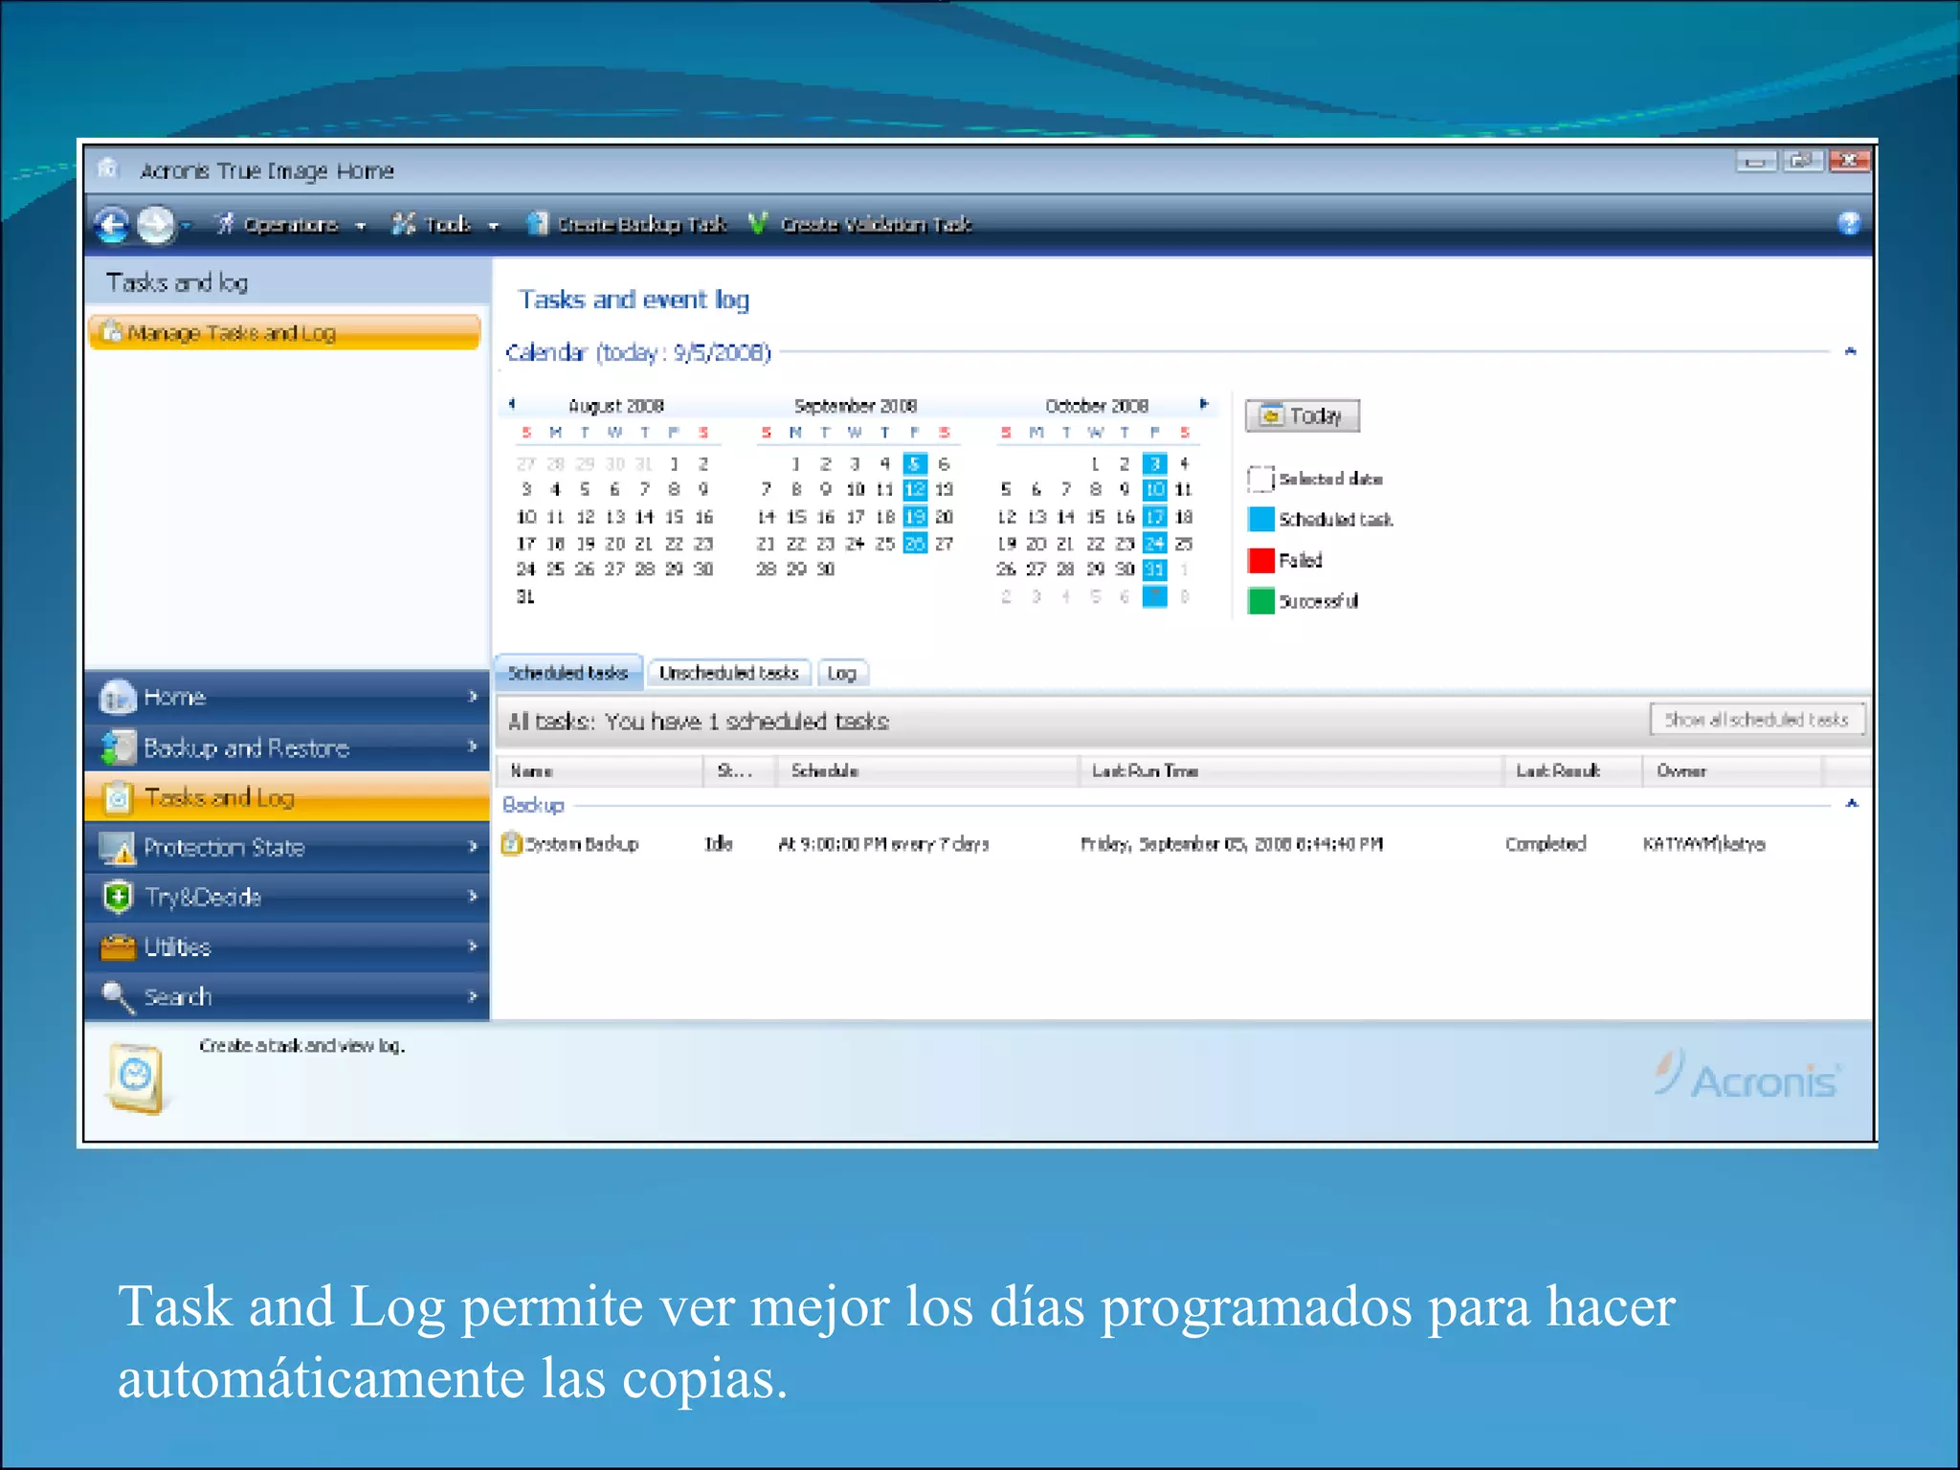Sort by the Name column header

[600, 770]
